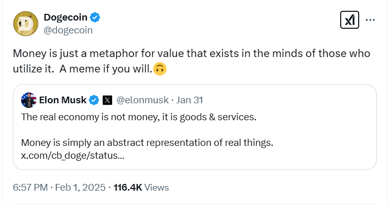Click the word Views beside 116.4K

pos(157,188)
